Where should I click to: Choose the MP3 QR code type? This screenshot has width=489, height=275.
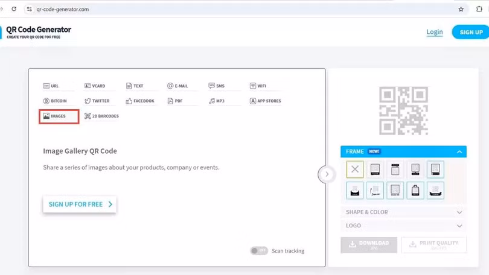pos(217,101)
